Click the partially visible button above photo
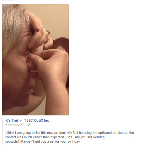The height and width of the screenshot is (148, 144). coord(8,1)
